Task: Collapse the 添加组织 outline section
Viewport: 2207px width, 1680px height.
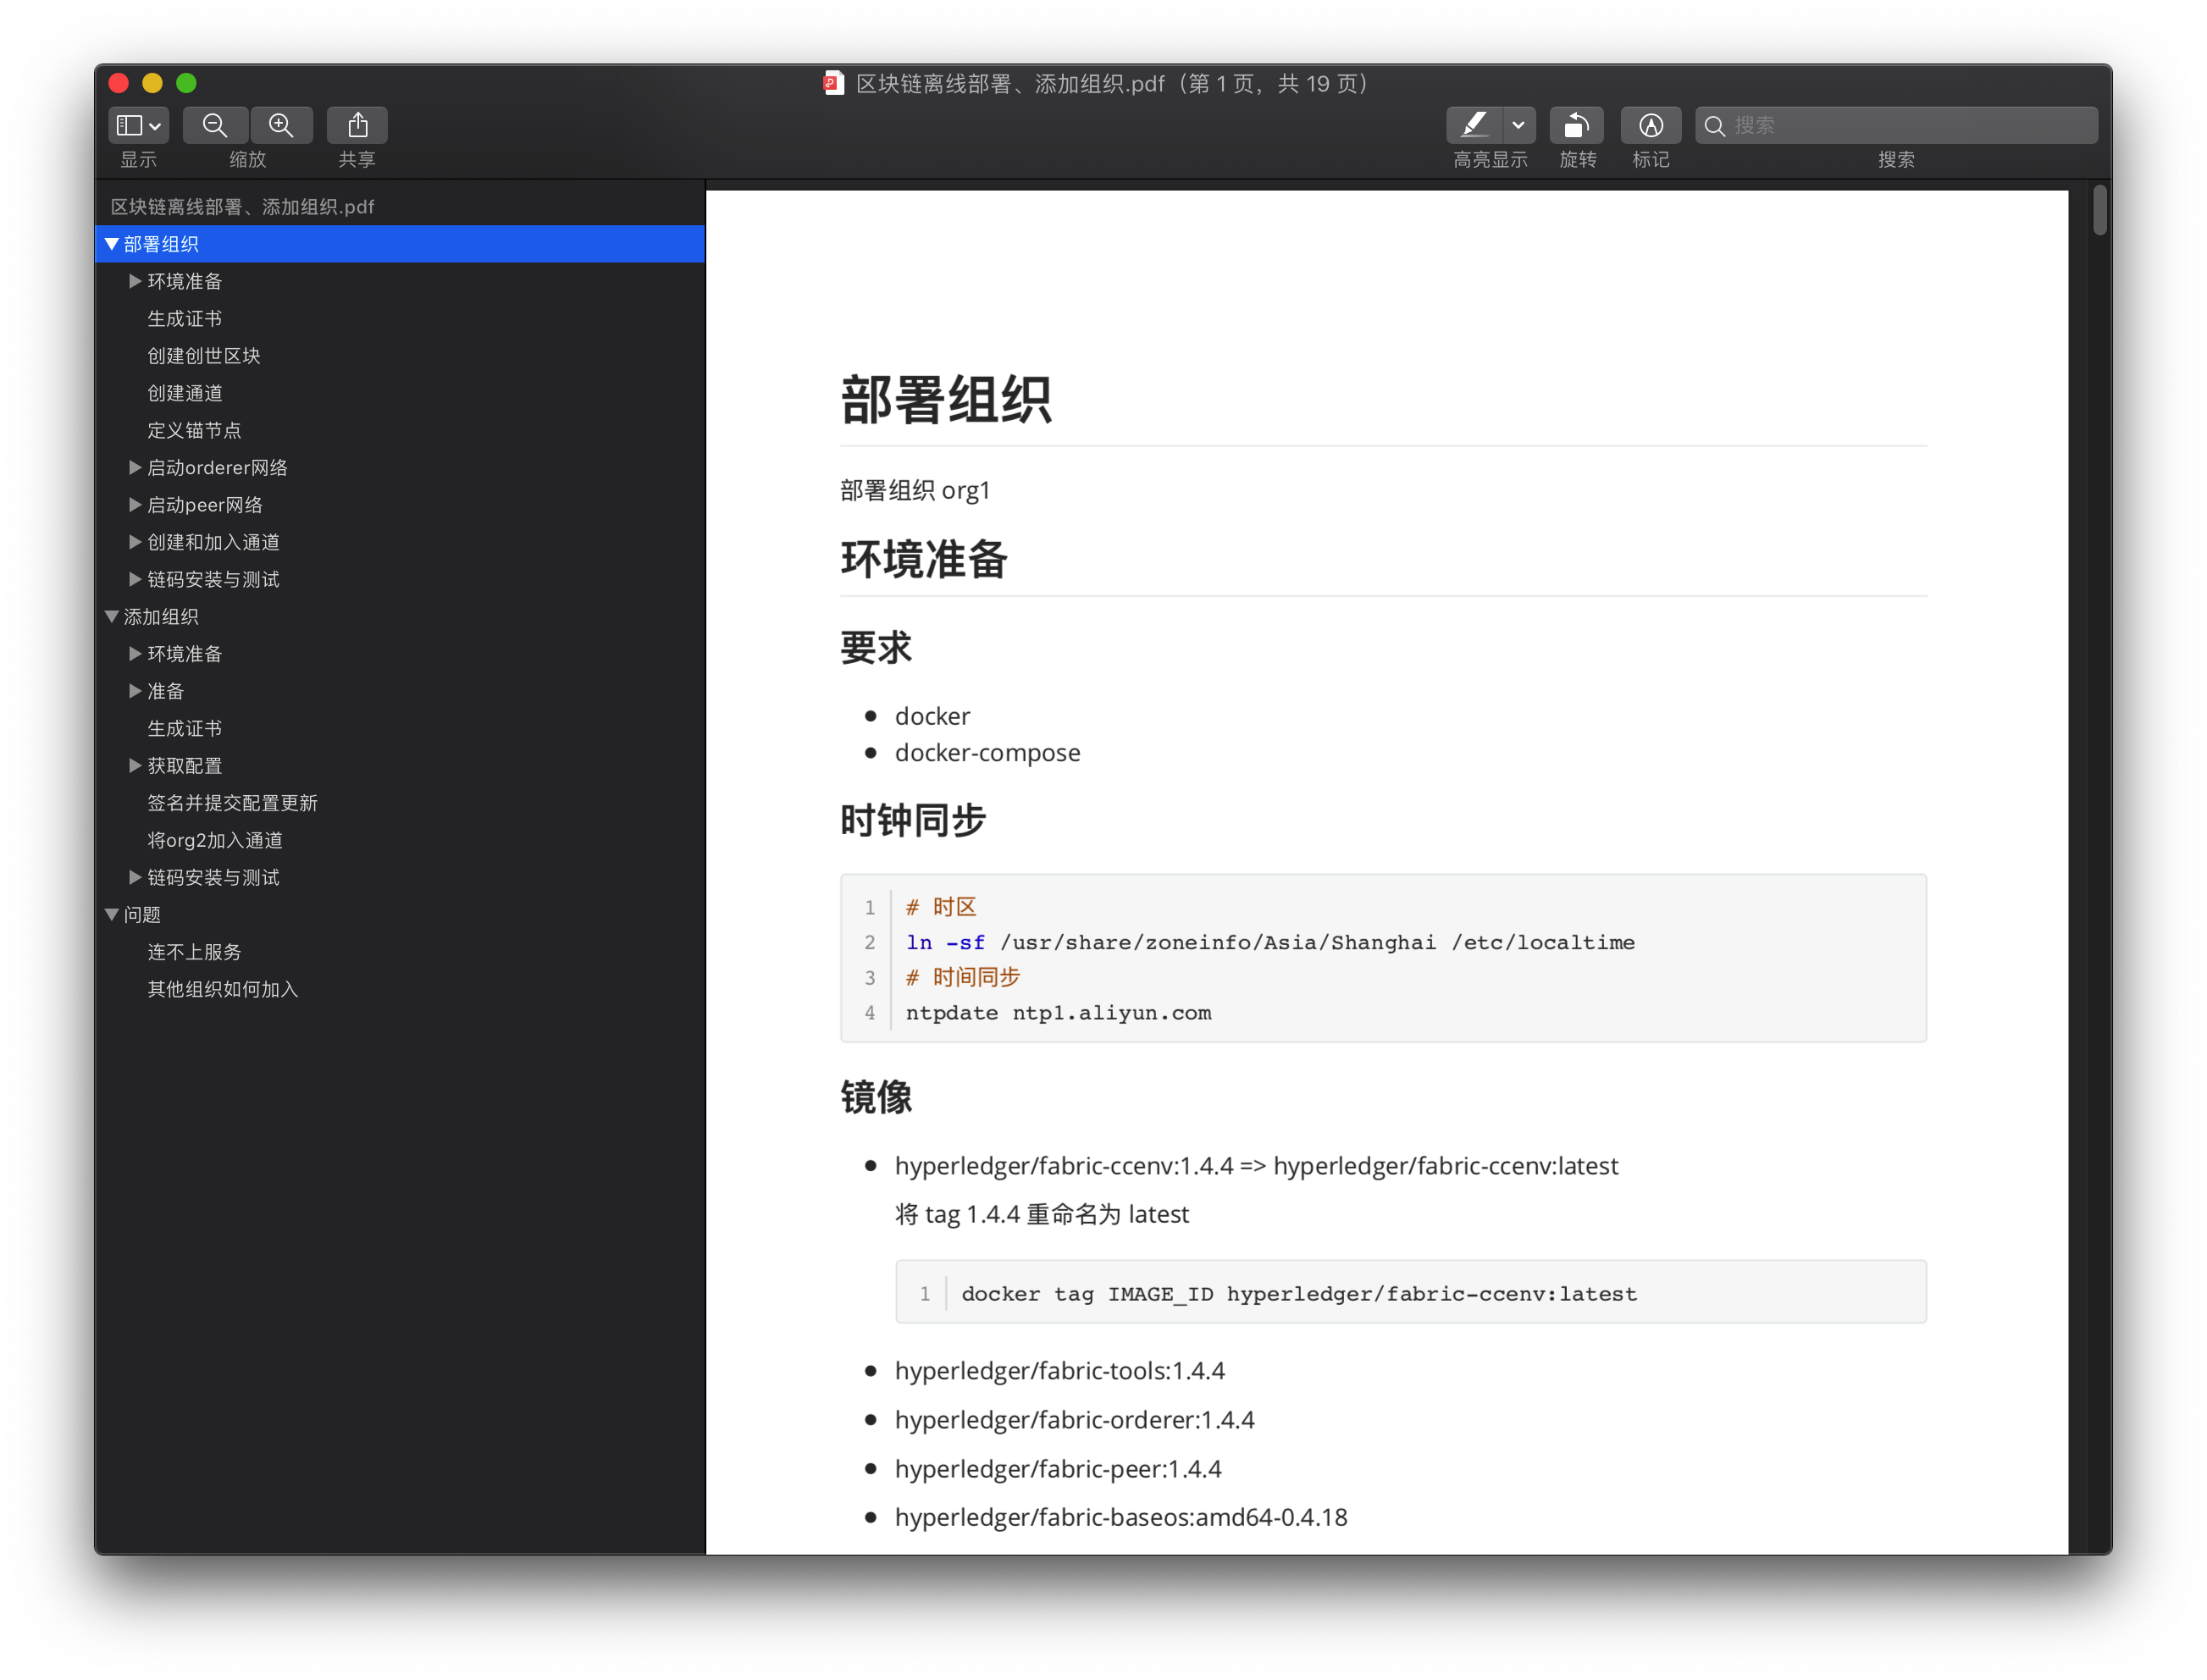Action: coord(112,617)
